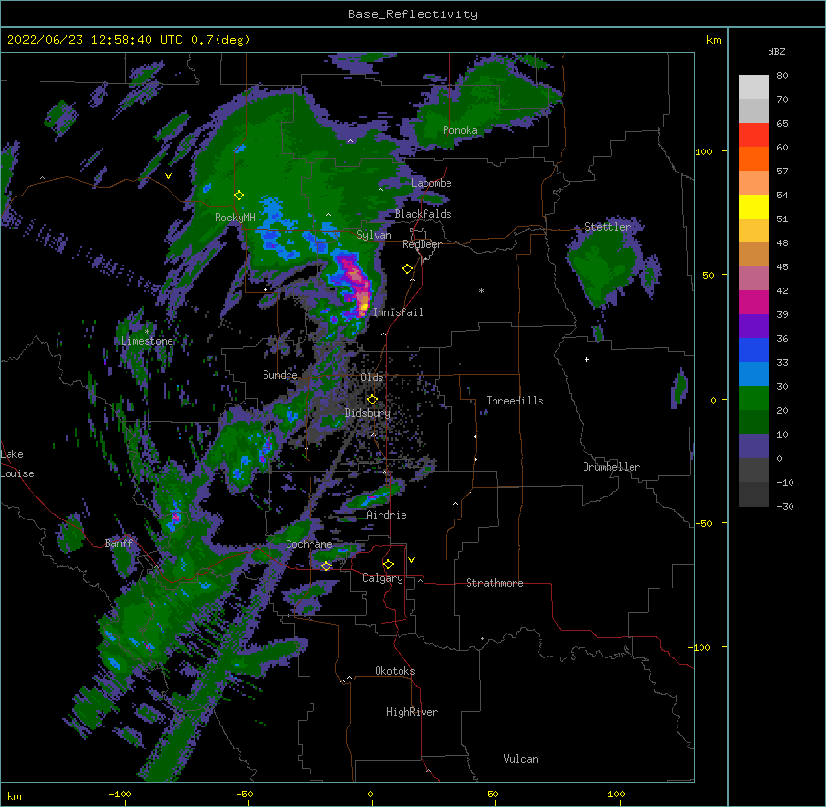This screenshot has width=826, height=807.
Task: Click the Okotoks label
Action: click(395, 671)
